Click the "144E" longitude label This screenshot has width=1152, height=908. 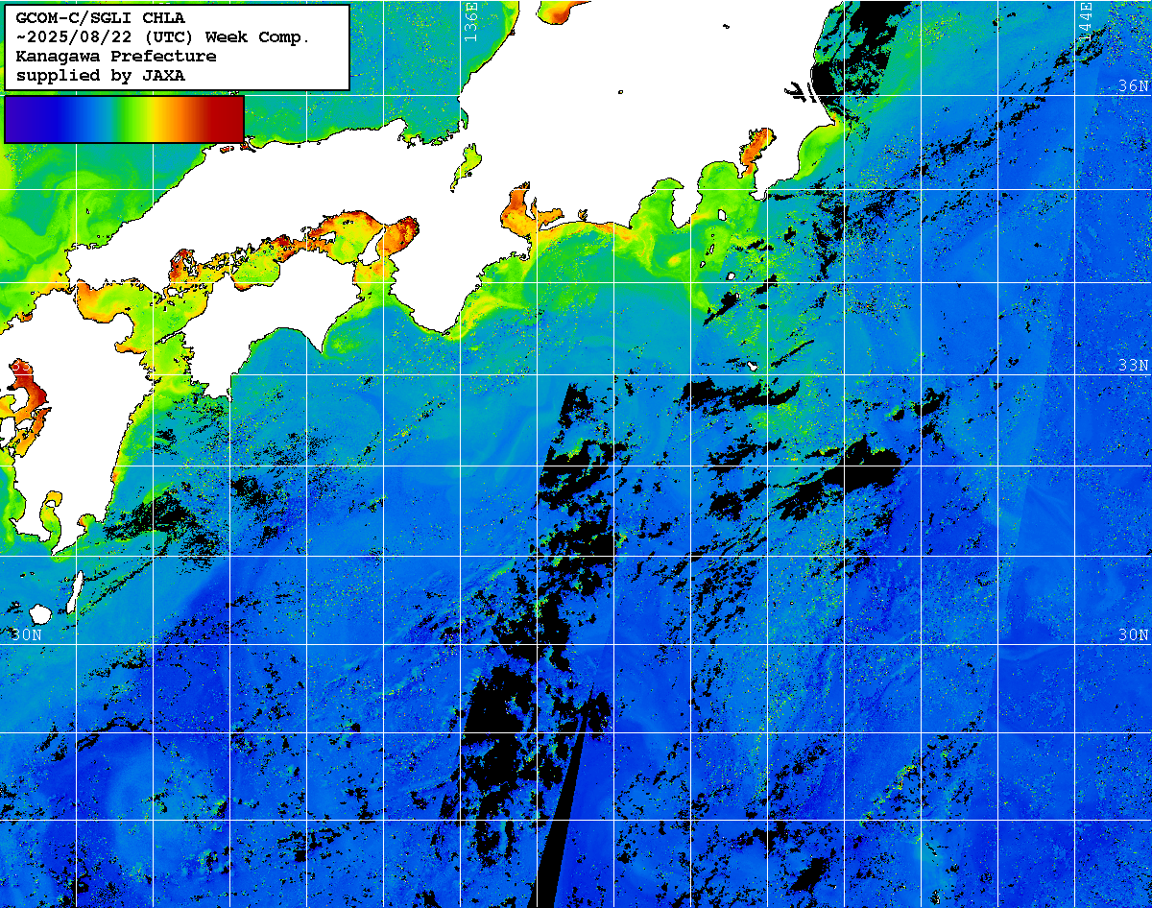point(1086,21)
